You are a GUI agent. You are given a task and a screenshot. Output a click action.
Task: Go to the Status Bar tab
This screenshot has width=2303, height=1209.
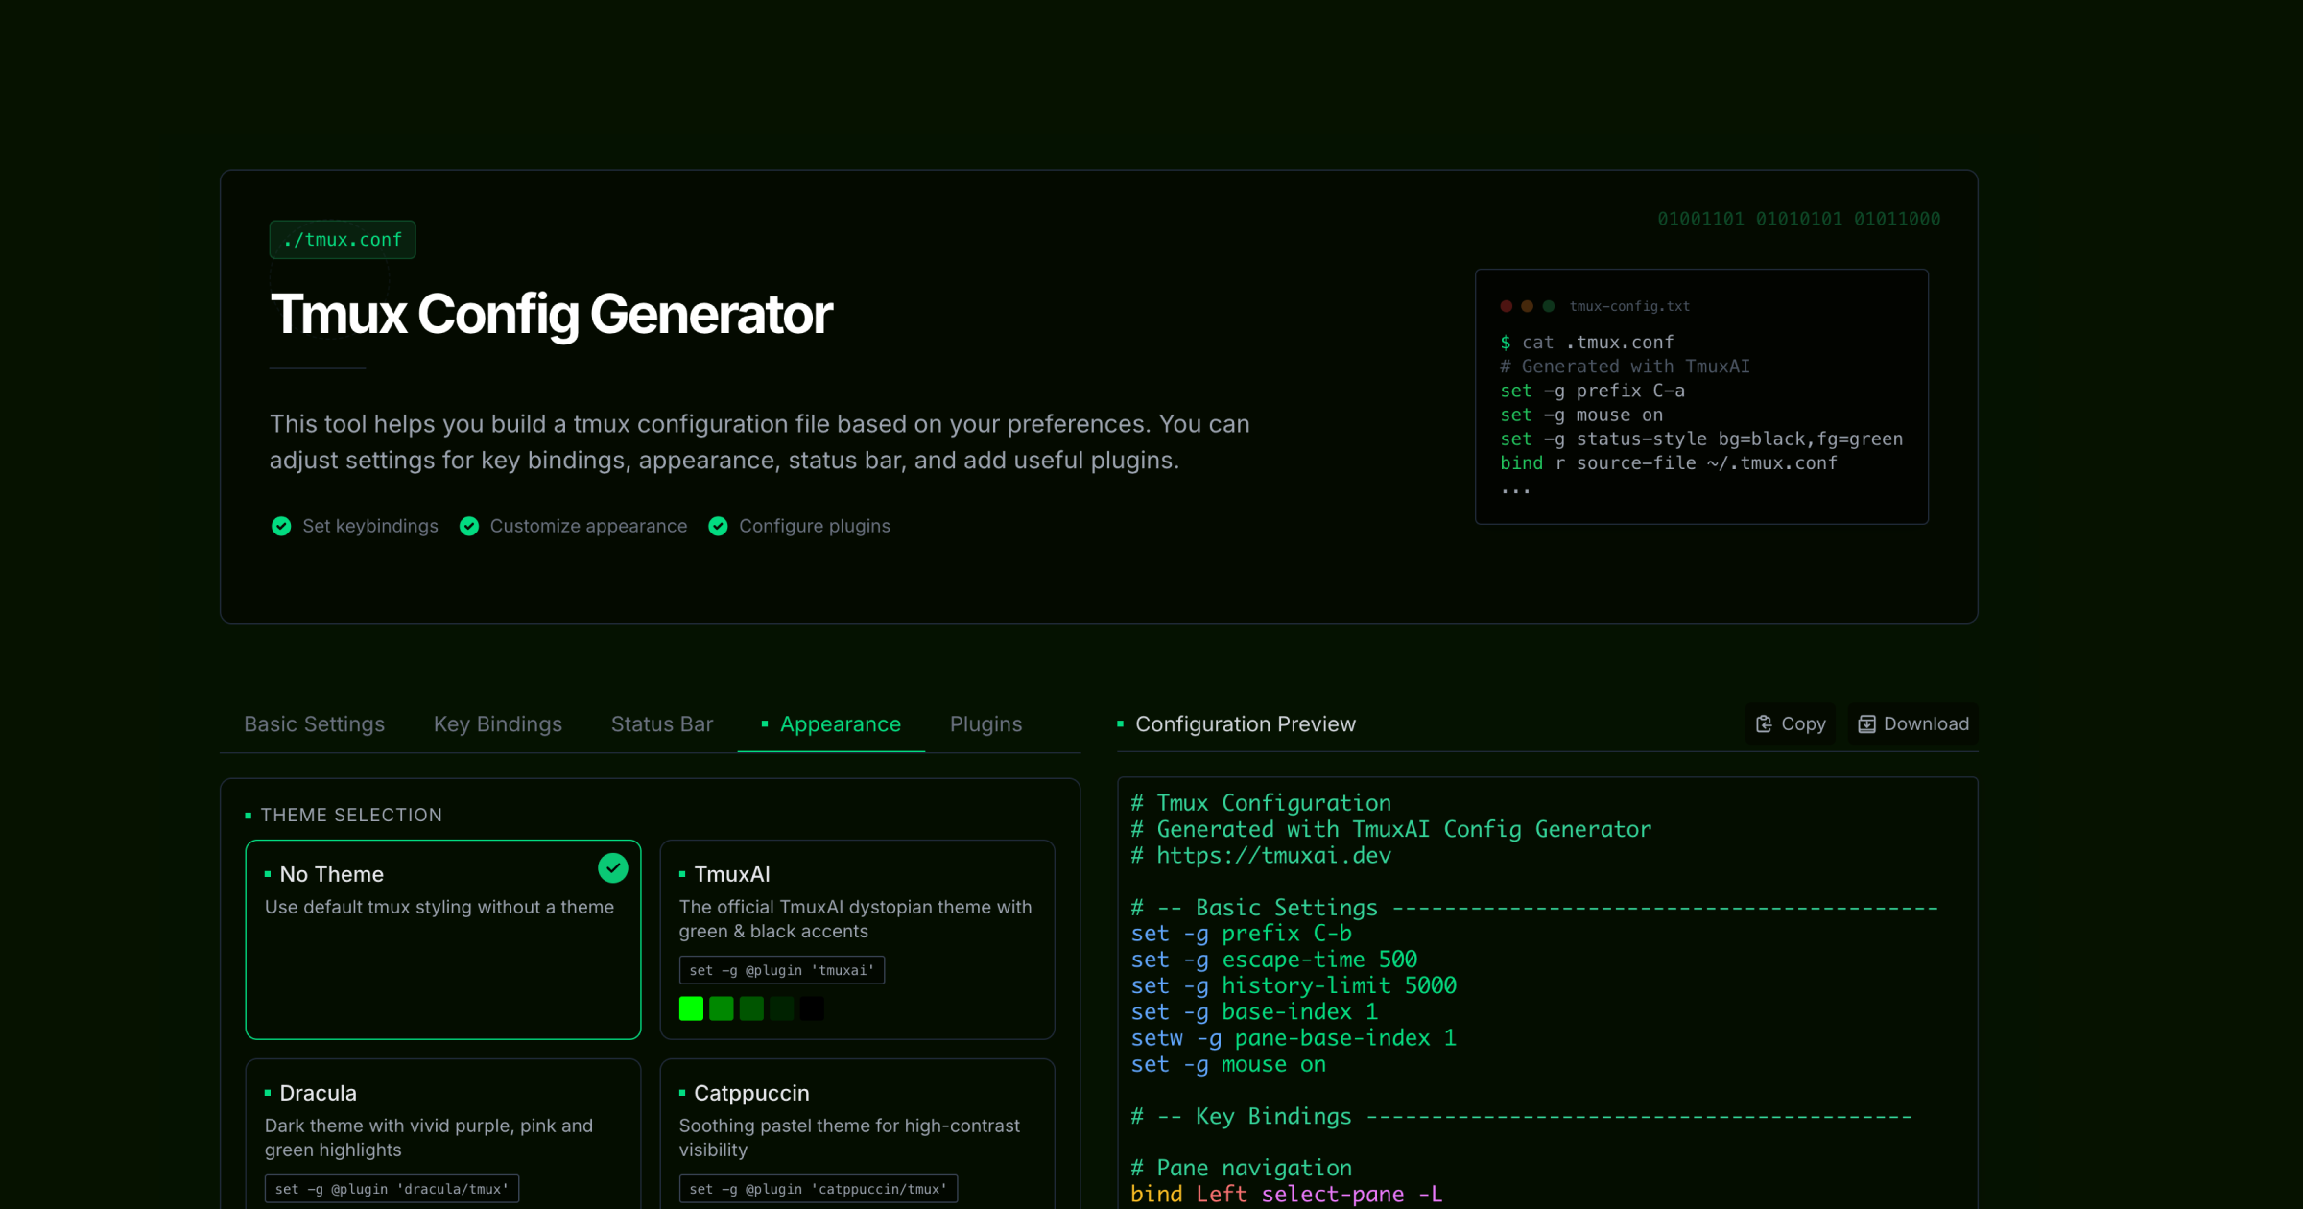tap(661, 724)
